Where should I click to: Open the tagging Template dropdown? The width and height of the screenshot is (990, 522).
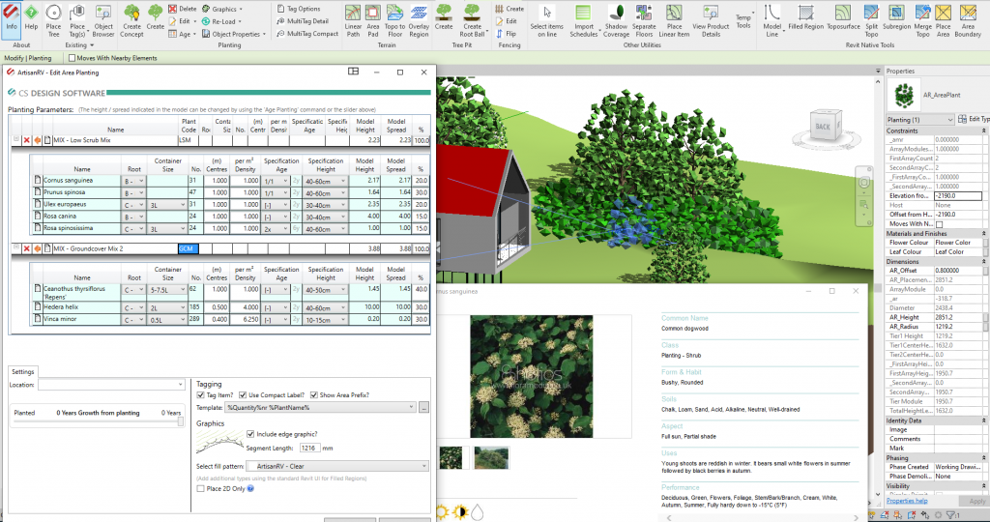point(320,409)
